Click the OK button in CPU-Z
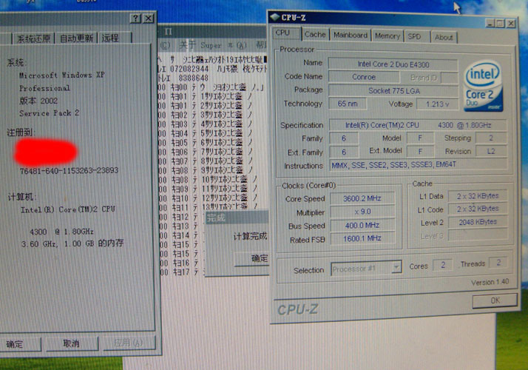Screen dimensions: 528x370 point(495,300)
